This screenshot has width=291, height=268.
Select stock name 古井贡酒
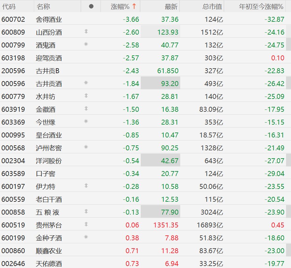(x=49, y=84)
